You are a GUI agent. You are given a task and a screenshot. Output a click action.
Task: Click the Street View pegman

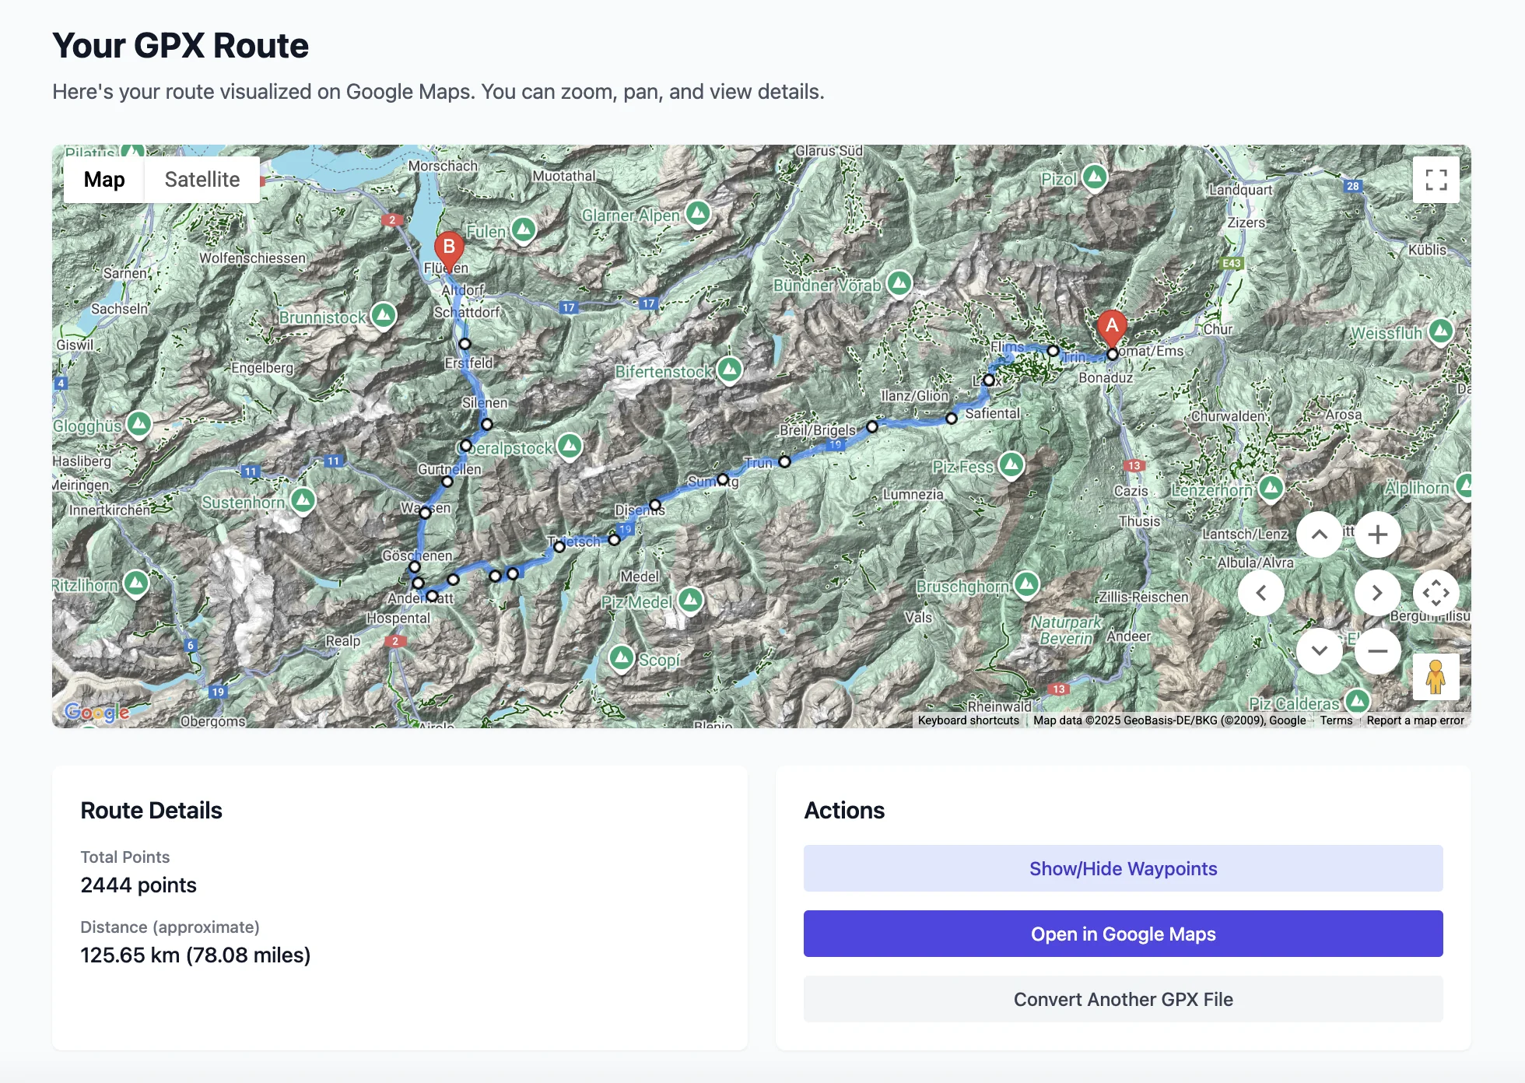pyautogui.click(x=1436, y=677)
